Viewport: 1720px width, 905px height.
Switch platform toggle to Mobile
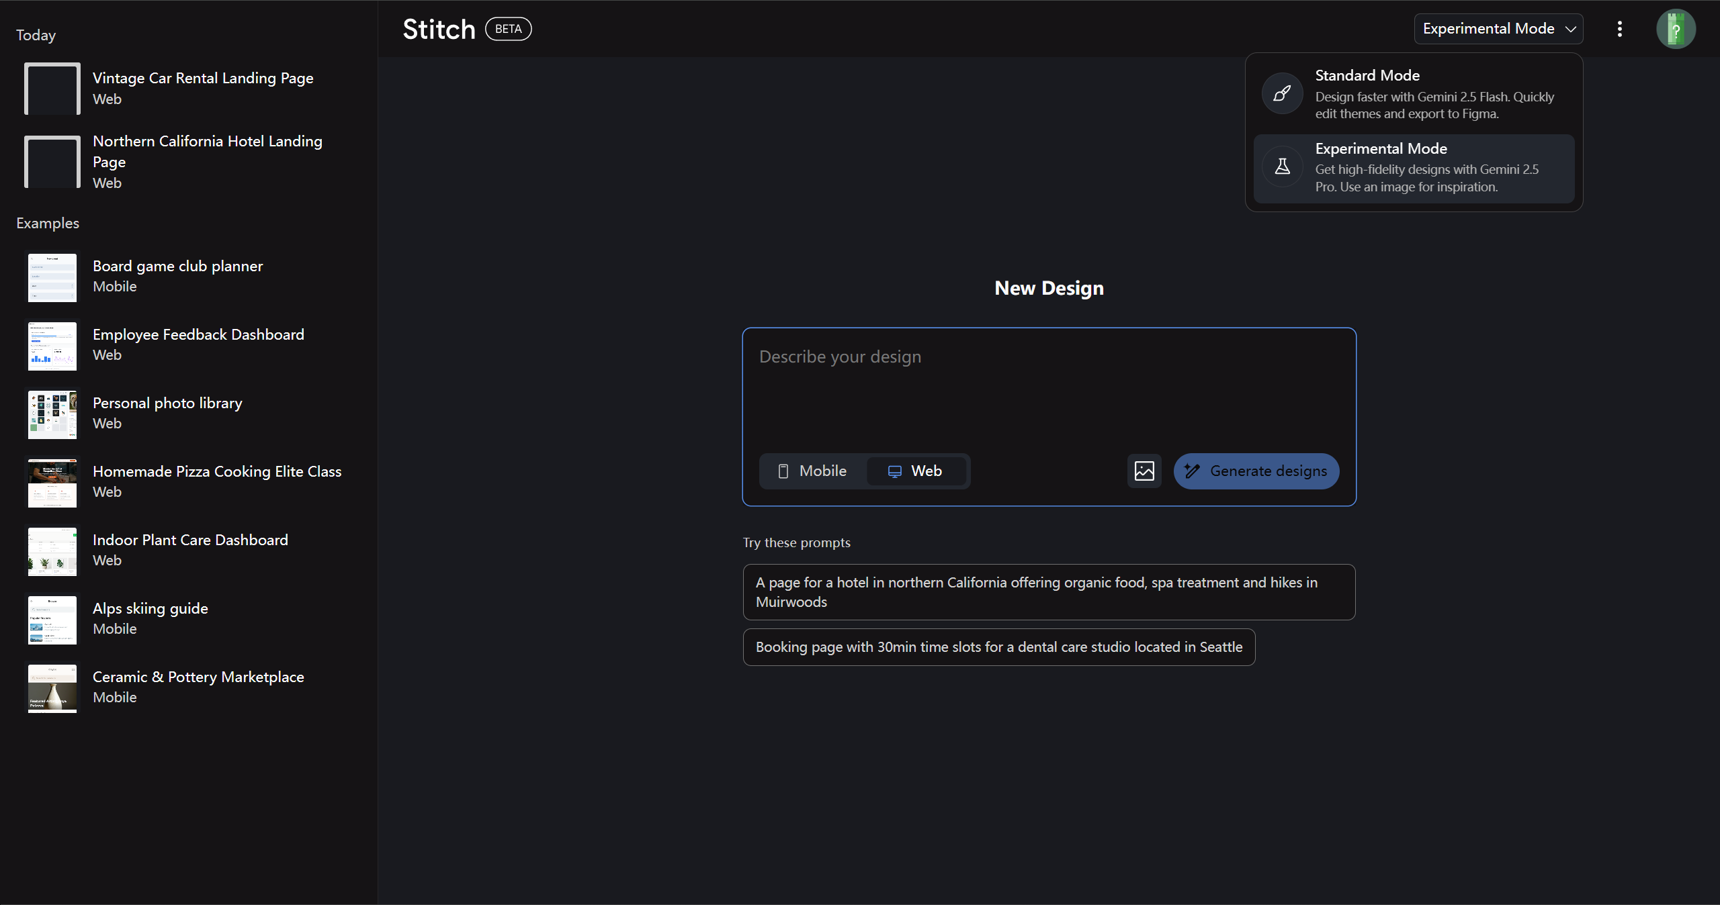(812, 471)
